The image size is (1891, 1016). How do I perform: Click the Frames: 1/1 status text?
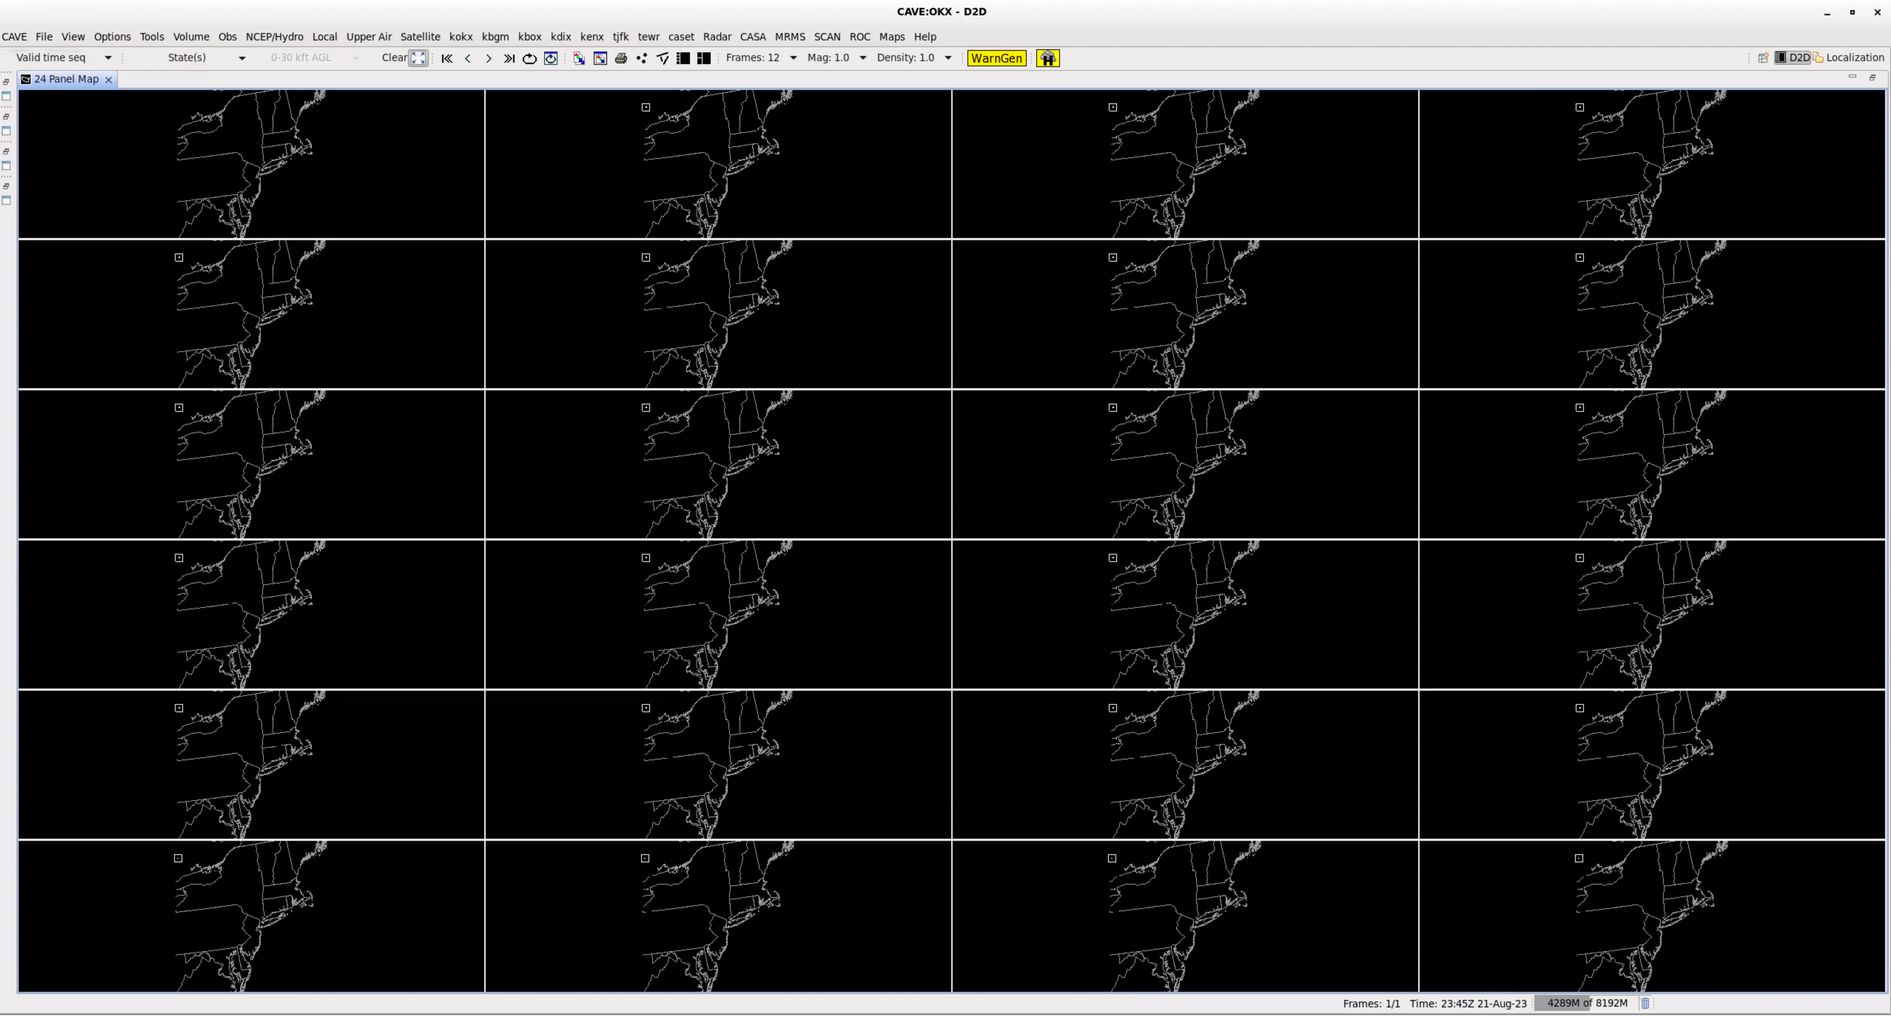[x=1372, y=1004]
